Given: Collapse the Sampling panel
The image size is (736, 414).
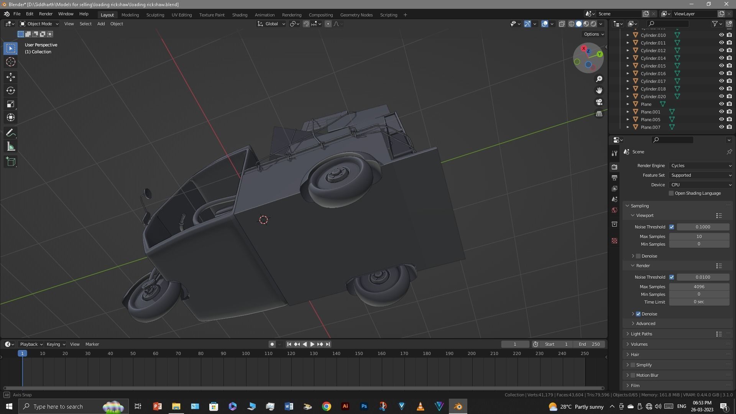Looking at the screenshot, I should pyautogui.click(x=639, y=206).
